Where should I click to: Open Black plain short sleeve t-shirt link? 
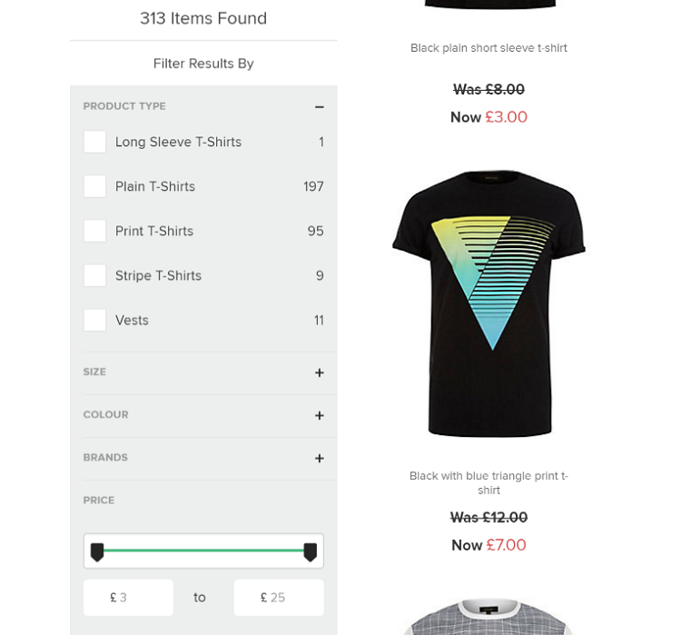(489, 48)
